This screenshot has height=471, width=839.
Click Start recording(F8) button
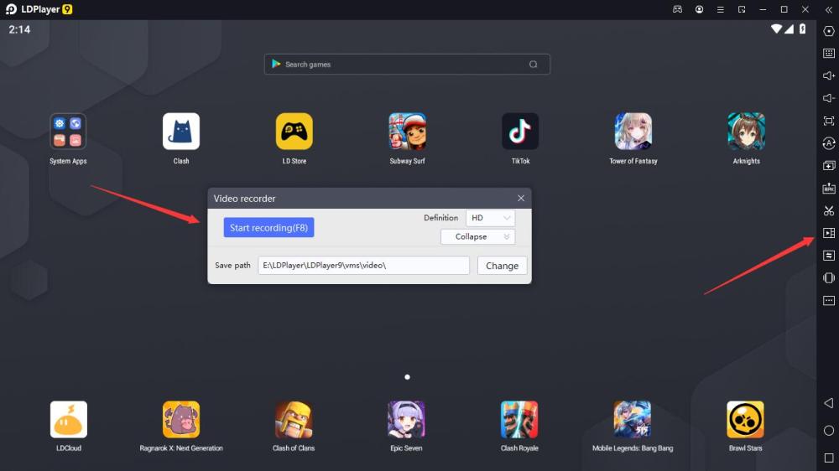click(x=268, y=228)
